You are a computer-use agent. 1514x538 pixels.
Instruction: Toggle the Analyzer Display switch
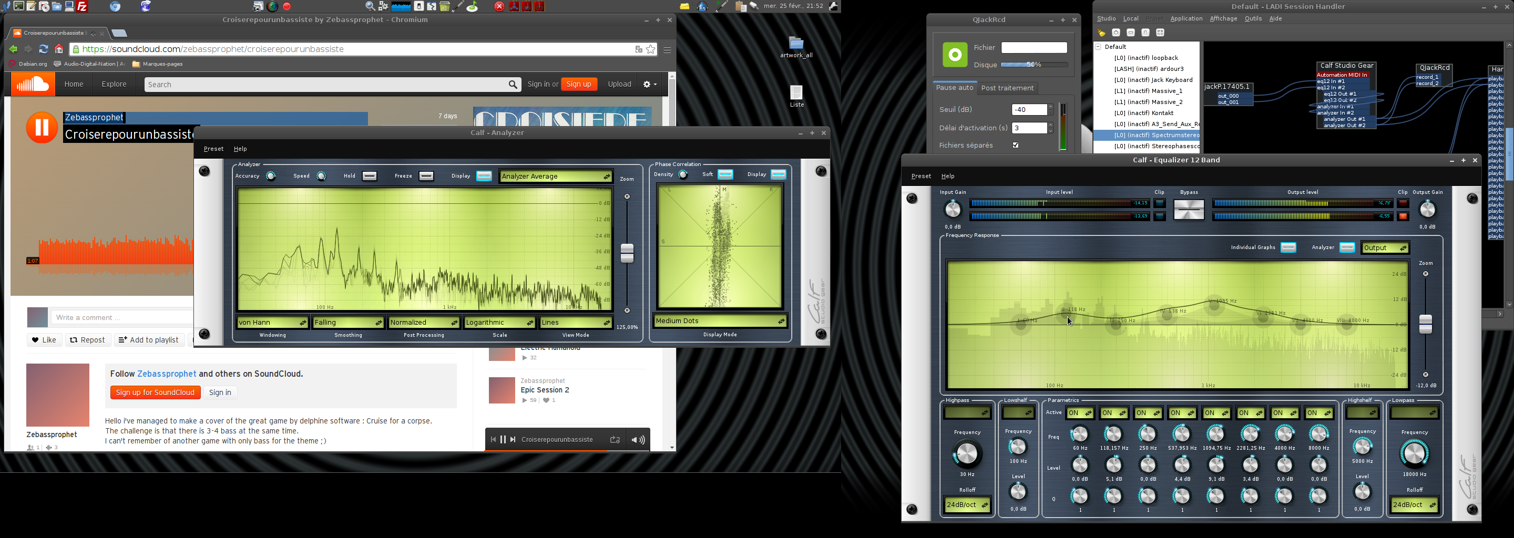tap(484, 176)
